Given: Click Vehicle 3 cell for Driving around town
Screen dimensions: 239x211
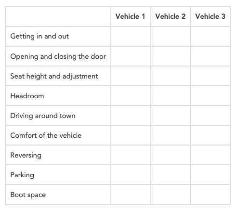Looking at the screenshot, I should [210, 116].
